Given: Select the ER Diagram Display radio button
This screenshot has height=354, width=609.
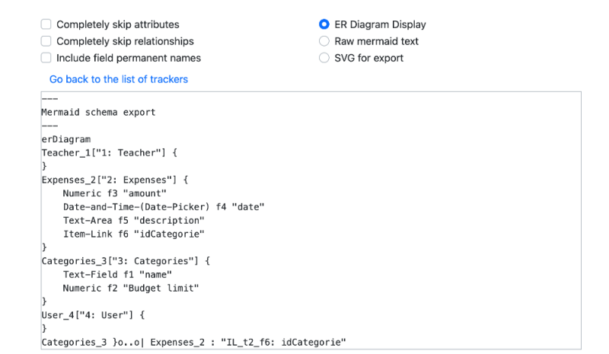Looking at the screenshot, I should [x=324, y=24].
